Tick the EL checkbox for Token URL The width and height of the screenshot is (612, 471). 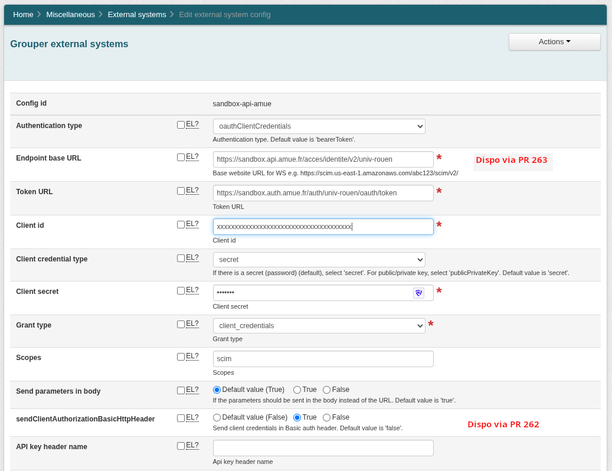181,191
